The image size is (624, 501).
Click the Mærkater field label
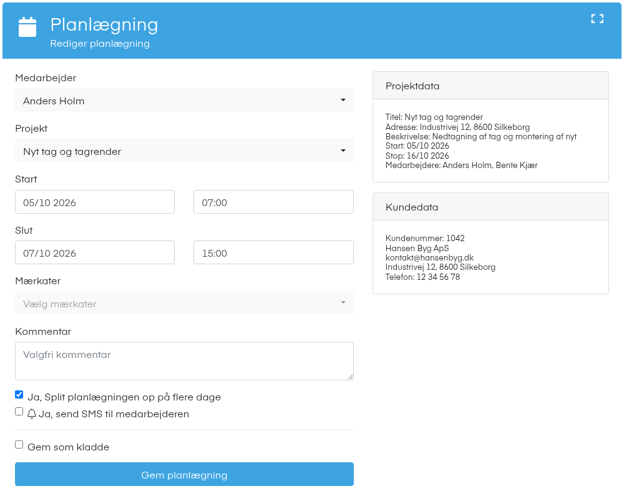[38, 280]
